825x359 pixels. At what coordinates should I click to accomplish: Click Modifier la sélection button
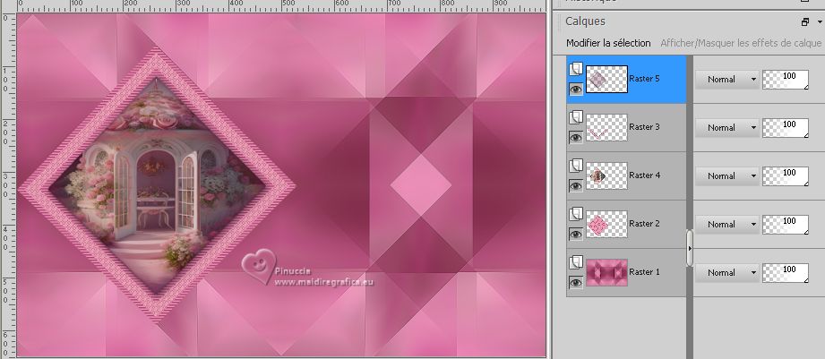click(x=608, y=43)
